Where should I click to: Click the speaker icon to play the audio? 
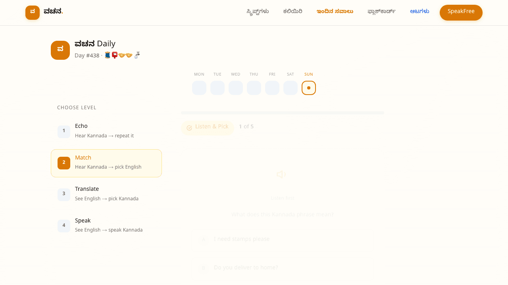(281, 174)
